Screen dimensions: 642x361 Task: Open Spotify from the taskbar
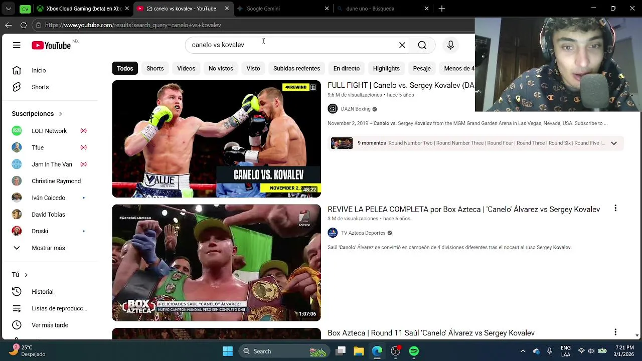coord(414,351)
